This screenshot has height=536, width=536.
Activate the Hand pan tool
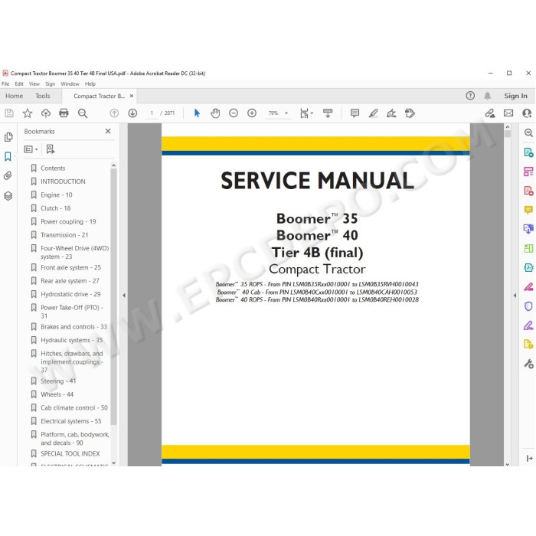pos(215,113)
